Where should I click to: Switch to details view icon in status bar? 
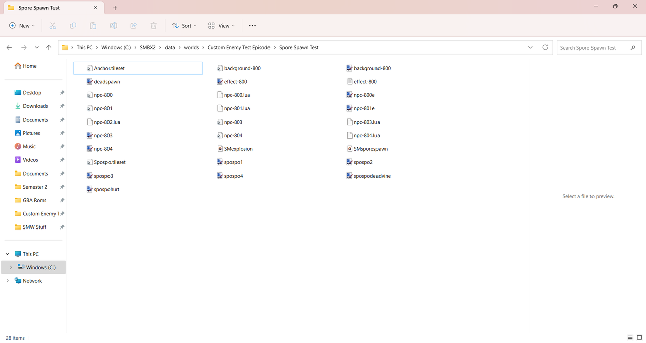click(x=630, y=338)
